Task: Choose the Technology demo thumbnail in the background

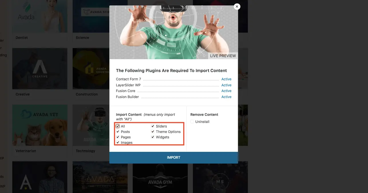Action: click(91, 125)
